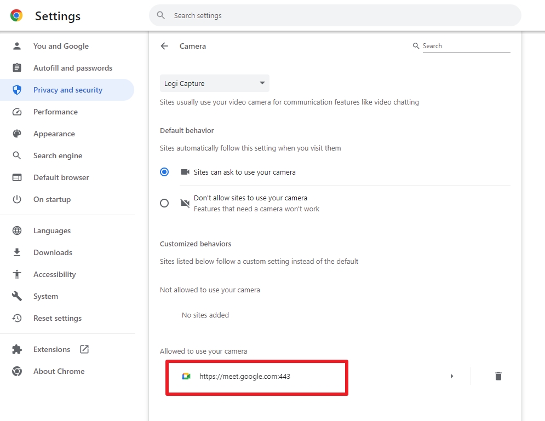Click the Search engine magnifier icon
Viewport: 545px width, 421px height.
(16, 155)
